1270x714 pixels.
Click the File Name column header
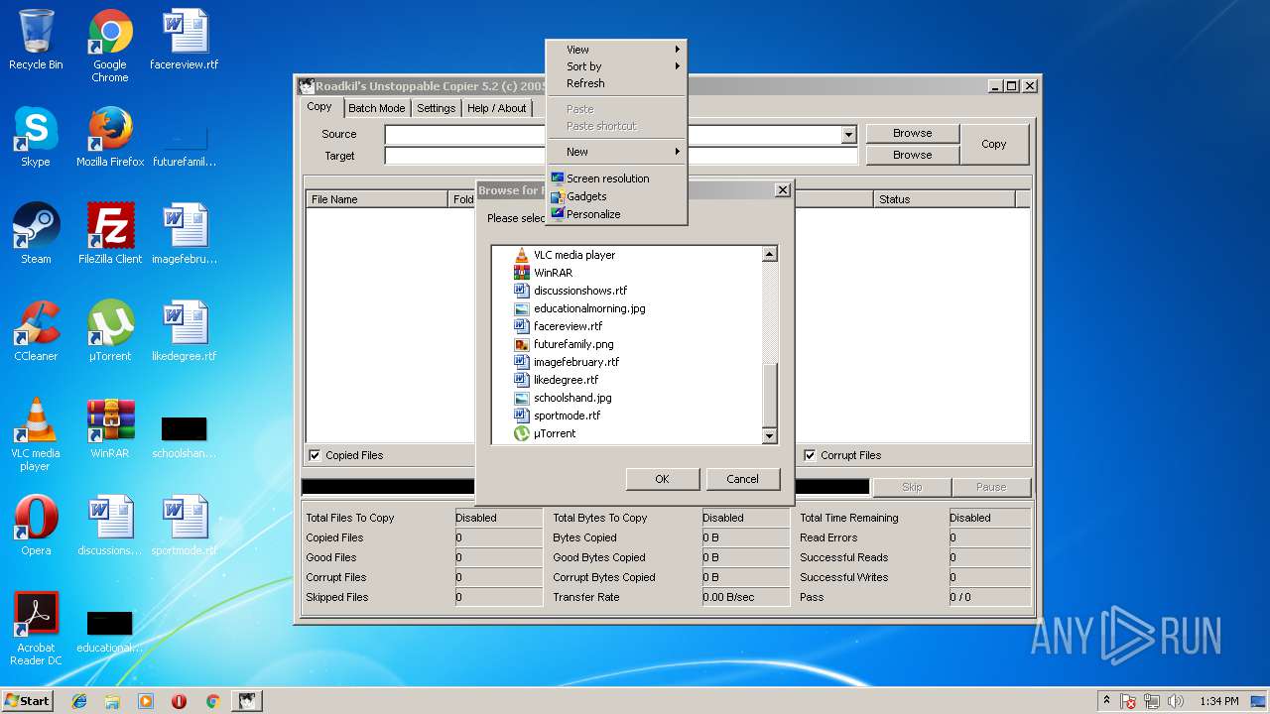coord(377,199)
